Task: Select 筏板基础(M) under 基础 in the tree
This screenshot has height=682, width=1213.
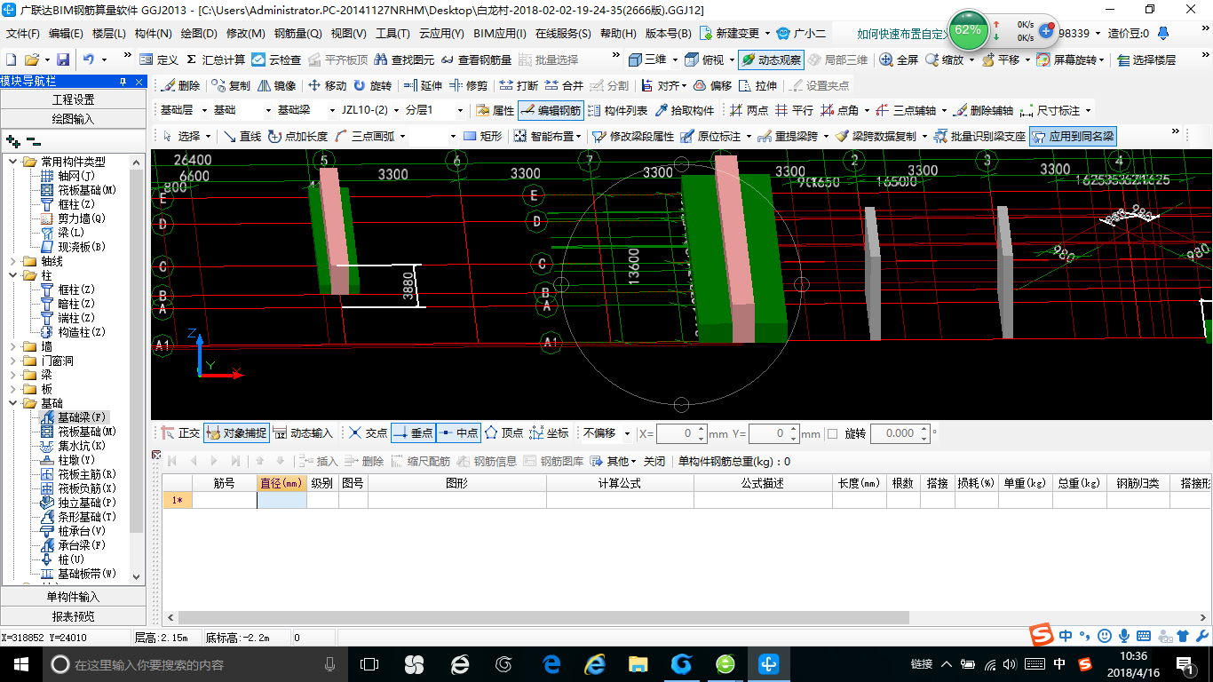Action: [x=87, y=432]
